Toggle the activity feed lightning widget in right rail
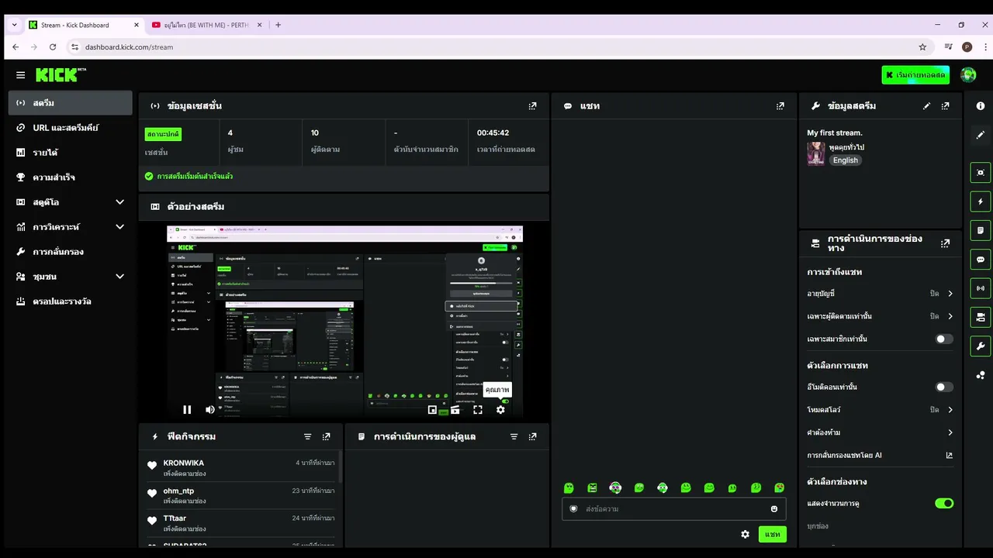 click(981, 201)
